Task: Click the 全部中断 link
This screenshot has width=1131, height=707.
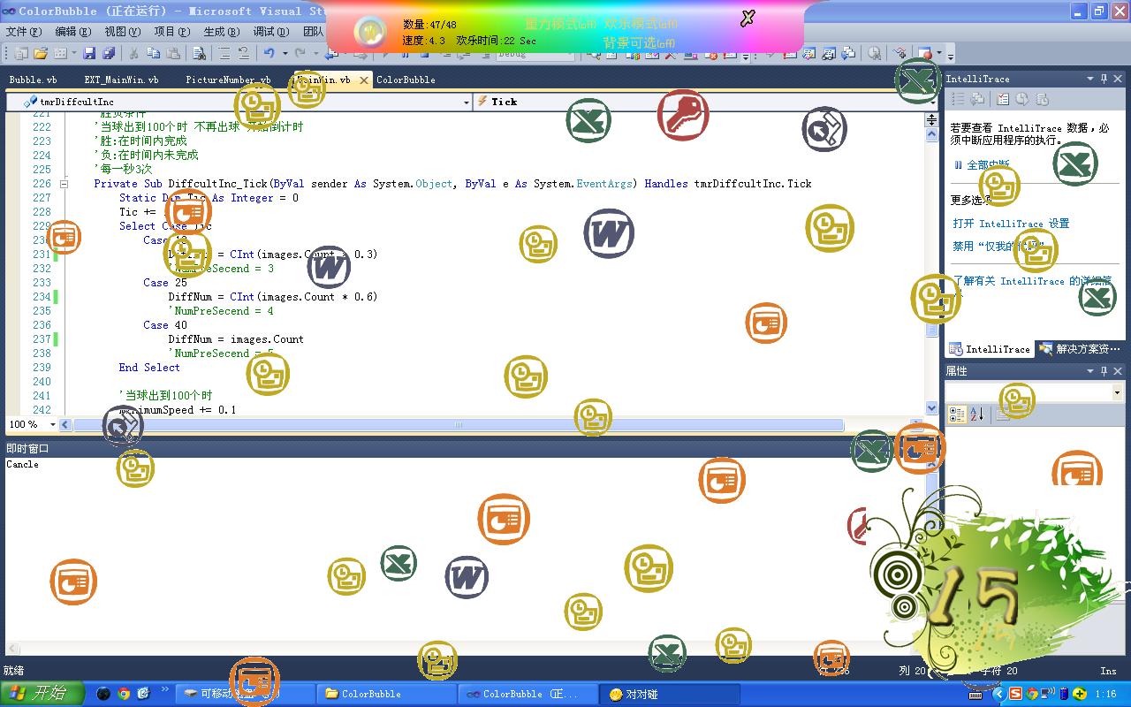Action: point(988,165)
